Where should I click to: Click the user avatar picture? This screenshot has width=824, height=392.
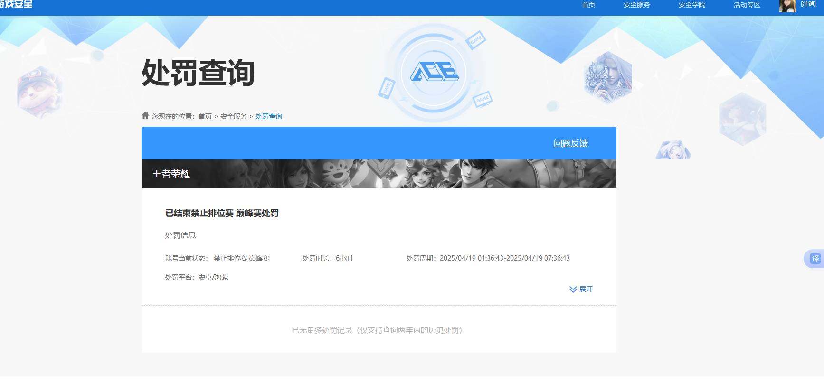coord(787,6)
